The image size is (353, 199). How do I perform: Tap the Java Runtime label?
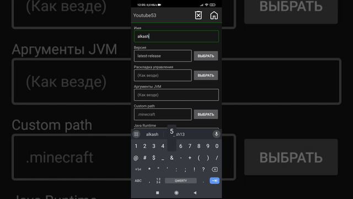point(145,125)
